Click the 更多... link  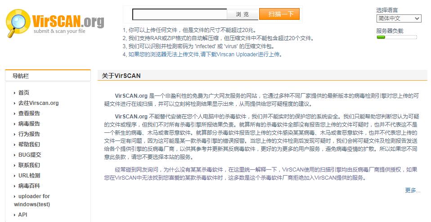point(413,190)
